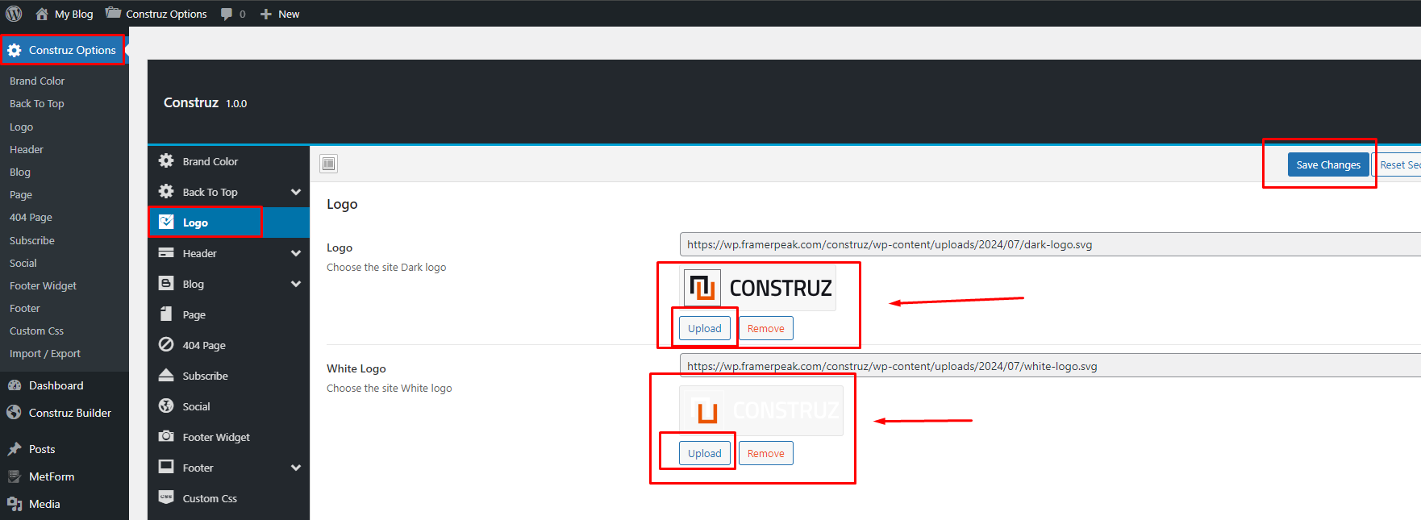Click the Social globe icon
This screenshot has height=520, width=1421.
166,406
